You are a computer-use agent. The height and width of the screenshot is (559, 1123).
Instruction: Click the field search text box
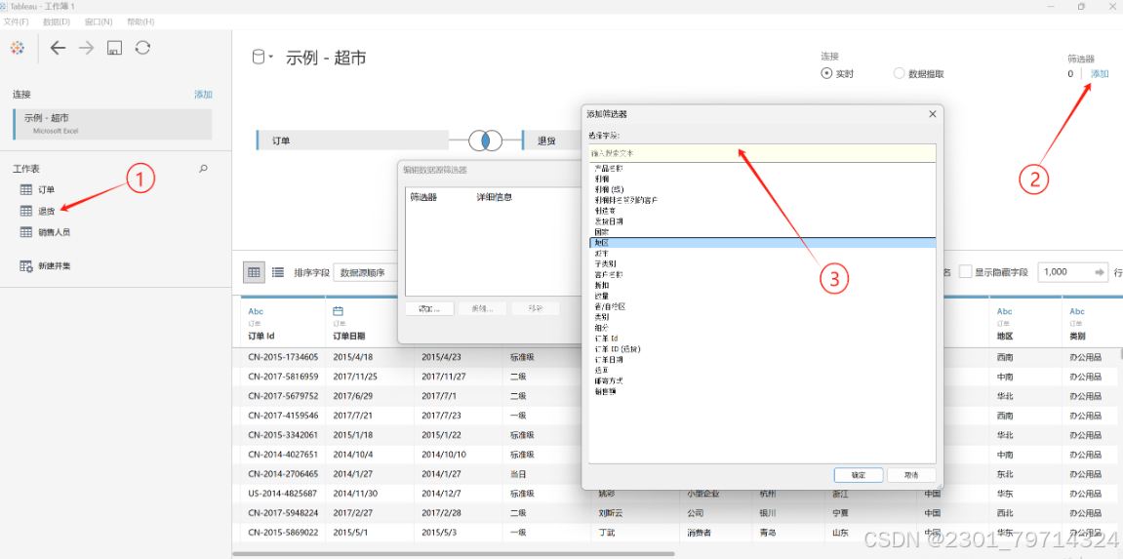click(762, 153)
